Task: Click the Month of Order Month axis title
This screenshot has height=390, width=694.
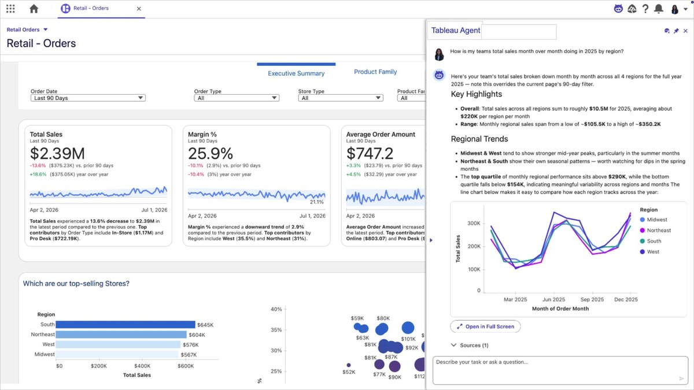Action: (560, 309)
